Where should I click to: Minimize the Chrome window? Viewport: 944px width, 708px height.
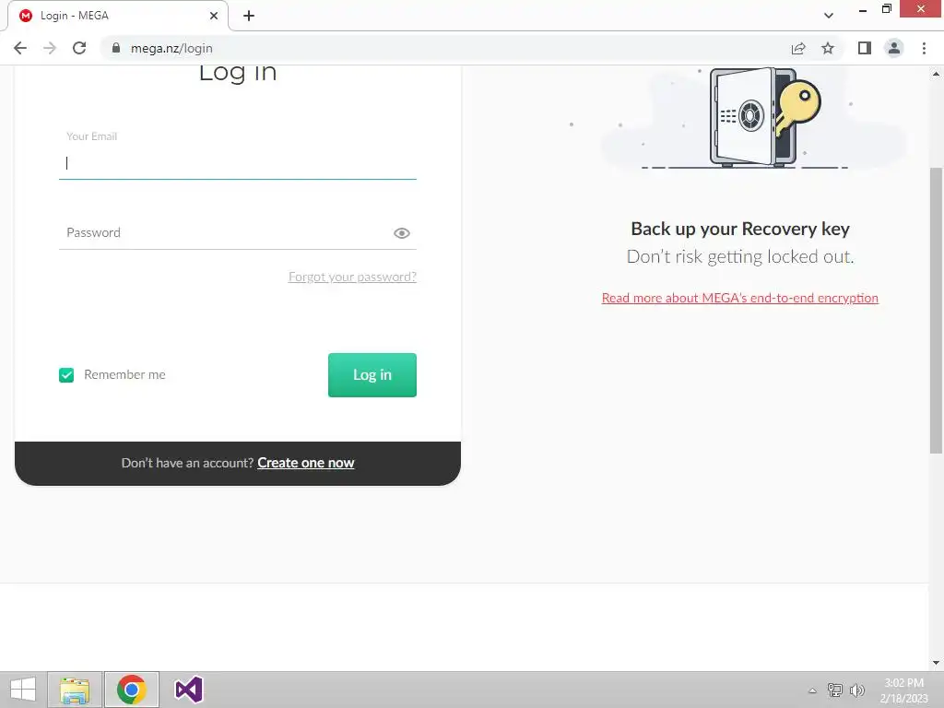click(863, 9)
